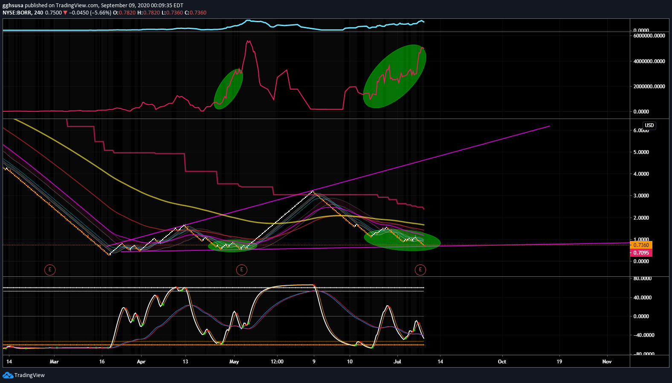
Task: Click the TradingView cloud logo icon
Action: [8, 375]
